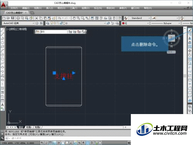Click save reference edits icon
The width and height of the screenshot is (193, 145).
point(83,32)
